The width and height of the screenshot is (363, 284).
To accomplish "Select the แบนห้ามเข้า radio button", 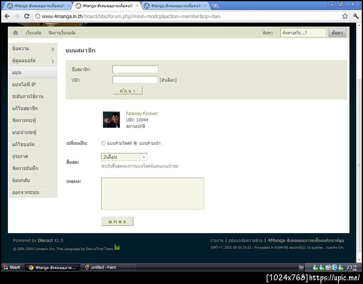I will click(x=136, y=144).
